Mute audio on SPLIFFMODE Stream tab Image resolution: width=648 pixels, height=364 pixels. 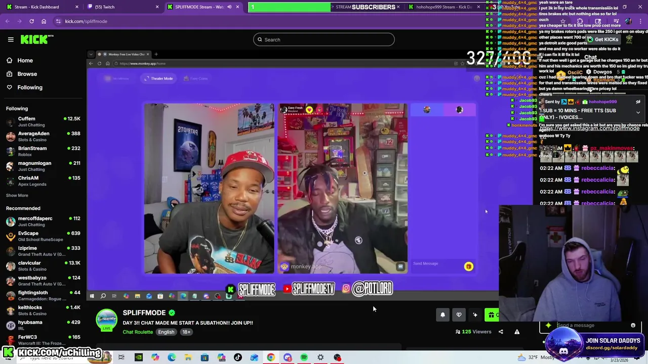click(x=229, y=7)
